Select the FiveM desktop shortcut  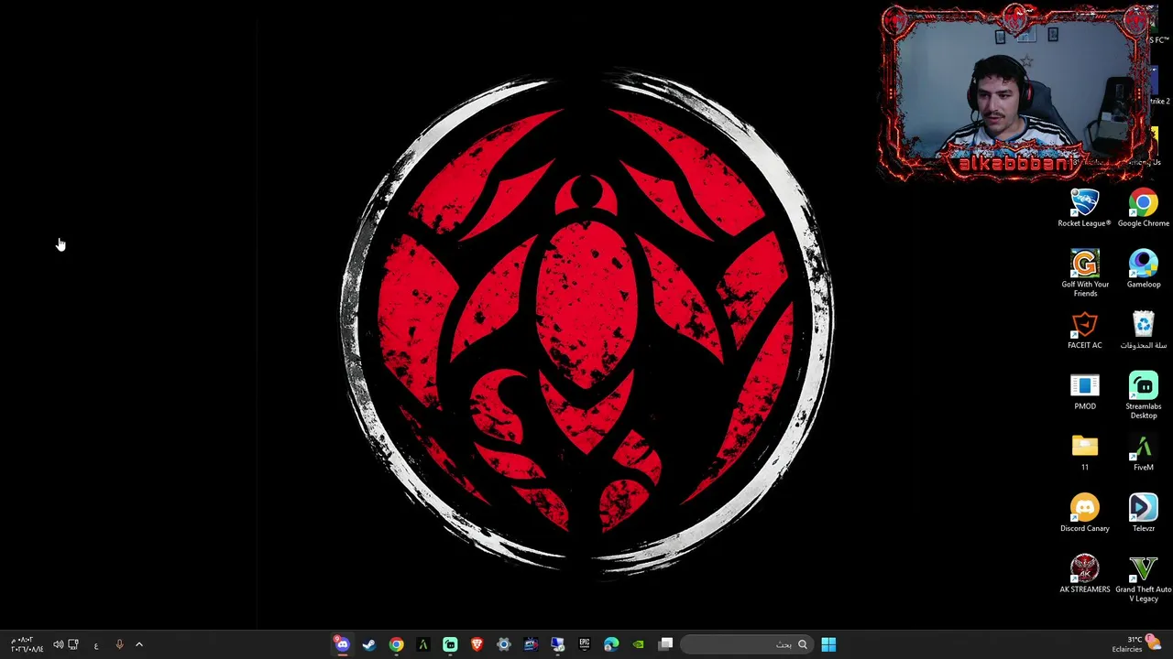(1143, 453)
